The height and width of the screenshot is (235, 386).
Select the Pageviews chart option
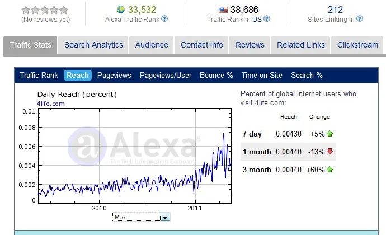(114, 75)
